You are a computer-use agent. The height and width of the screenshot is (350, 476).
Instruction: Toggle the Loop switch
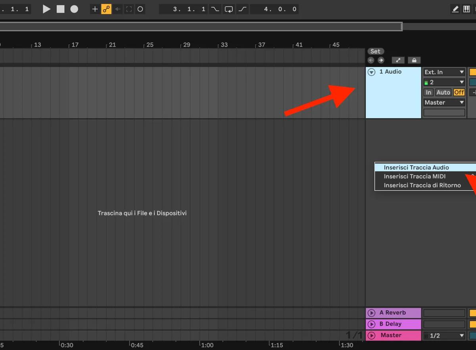point(229,9)
